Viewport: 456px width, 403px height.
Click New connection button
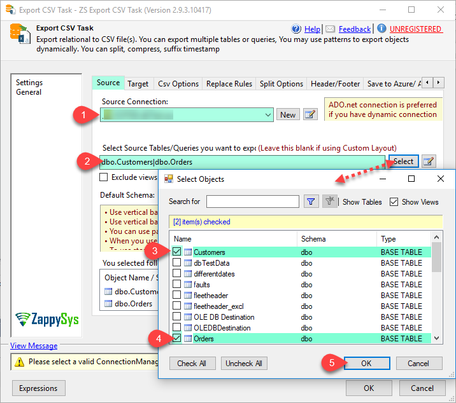288,115
